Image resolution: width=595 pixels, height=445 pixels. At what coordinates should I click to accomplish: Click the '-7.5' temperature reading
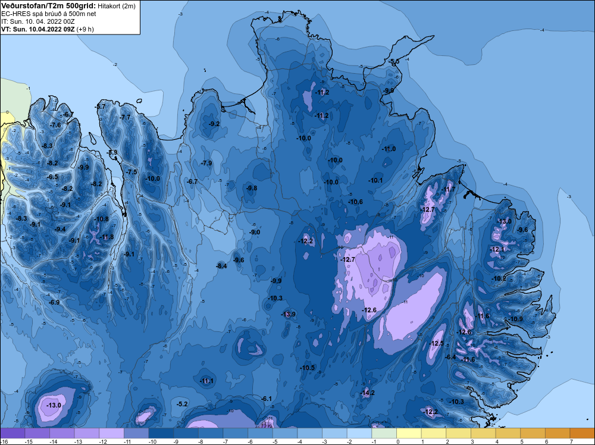131,172
